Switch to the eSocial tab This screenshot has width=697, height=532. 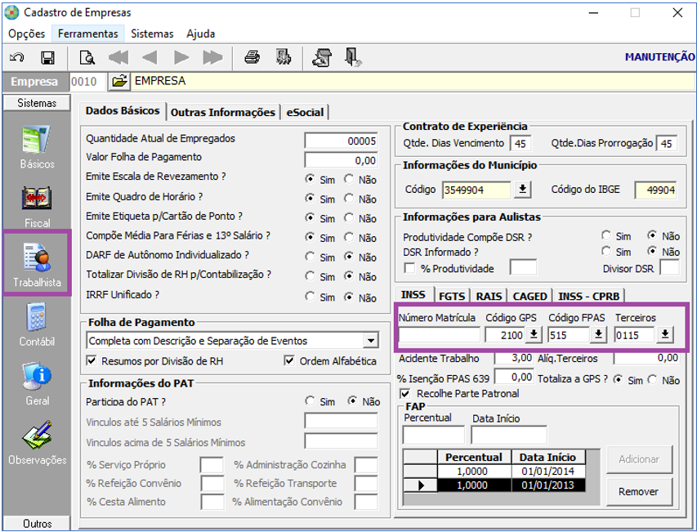(x=305, y=112)
